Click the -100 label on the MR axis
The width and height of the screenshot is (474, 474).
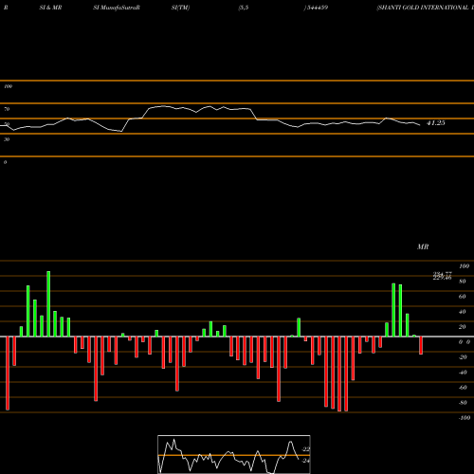465,418
